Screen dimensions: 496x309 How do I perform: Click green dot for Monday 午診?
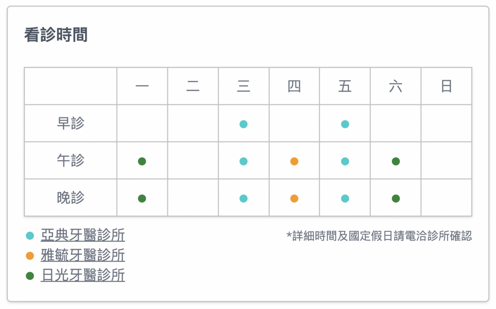pos(142,161)
